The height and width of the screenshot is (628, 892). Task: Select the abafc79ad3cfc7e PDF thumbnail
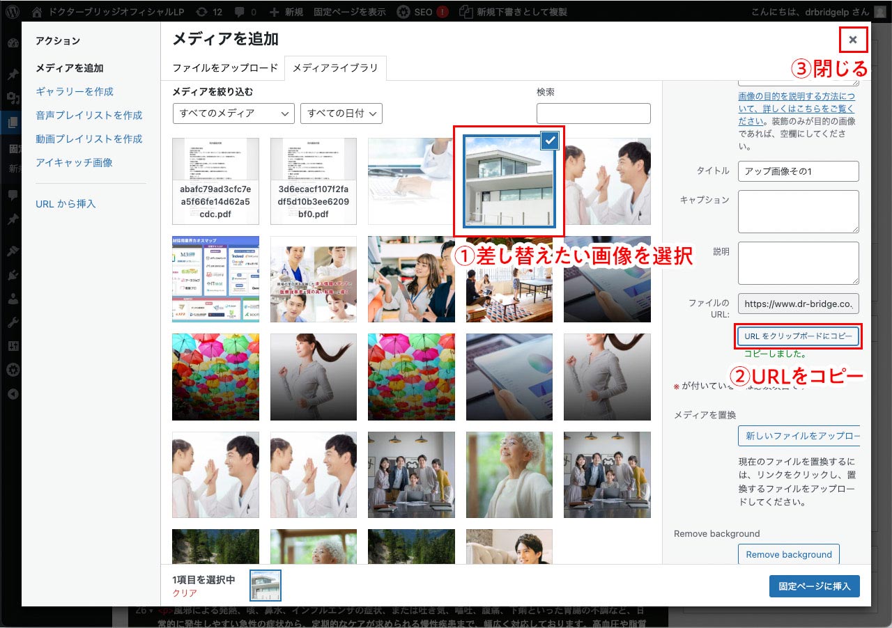click(x=215, y=181)
